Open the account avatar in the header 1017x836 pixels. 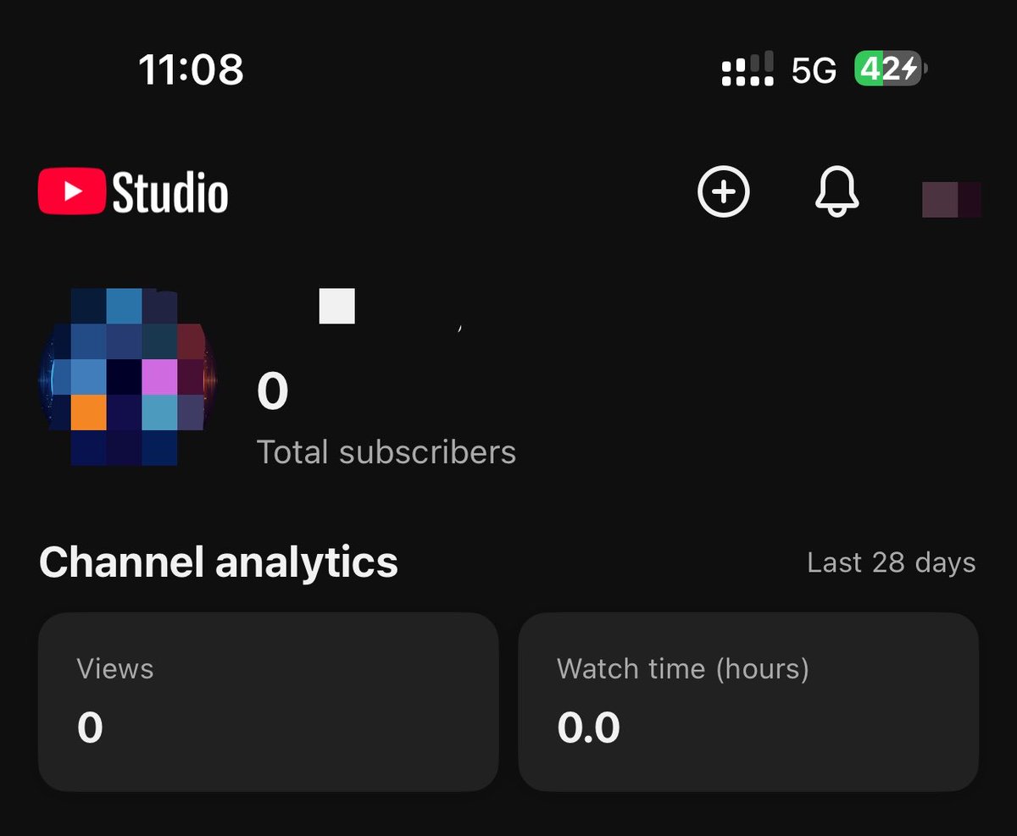(952, 199)
